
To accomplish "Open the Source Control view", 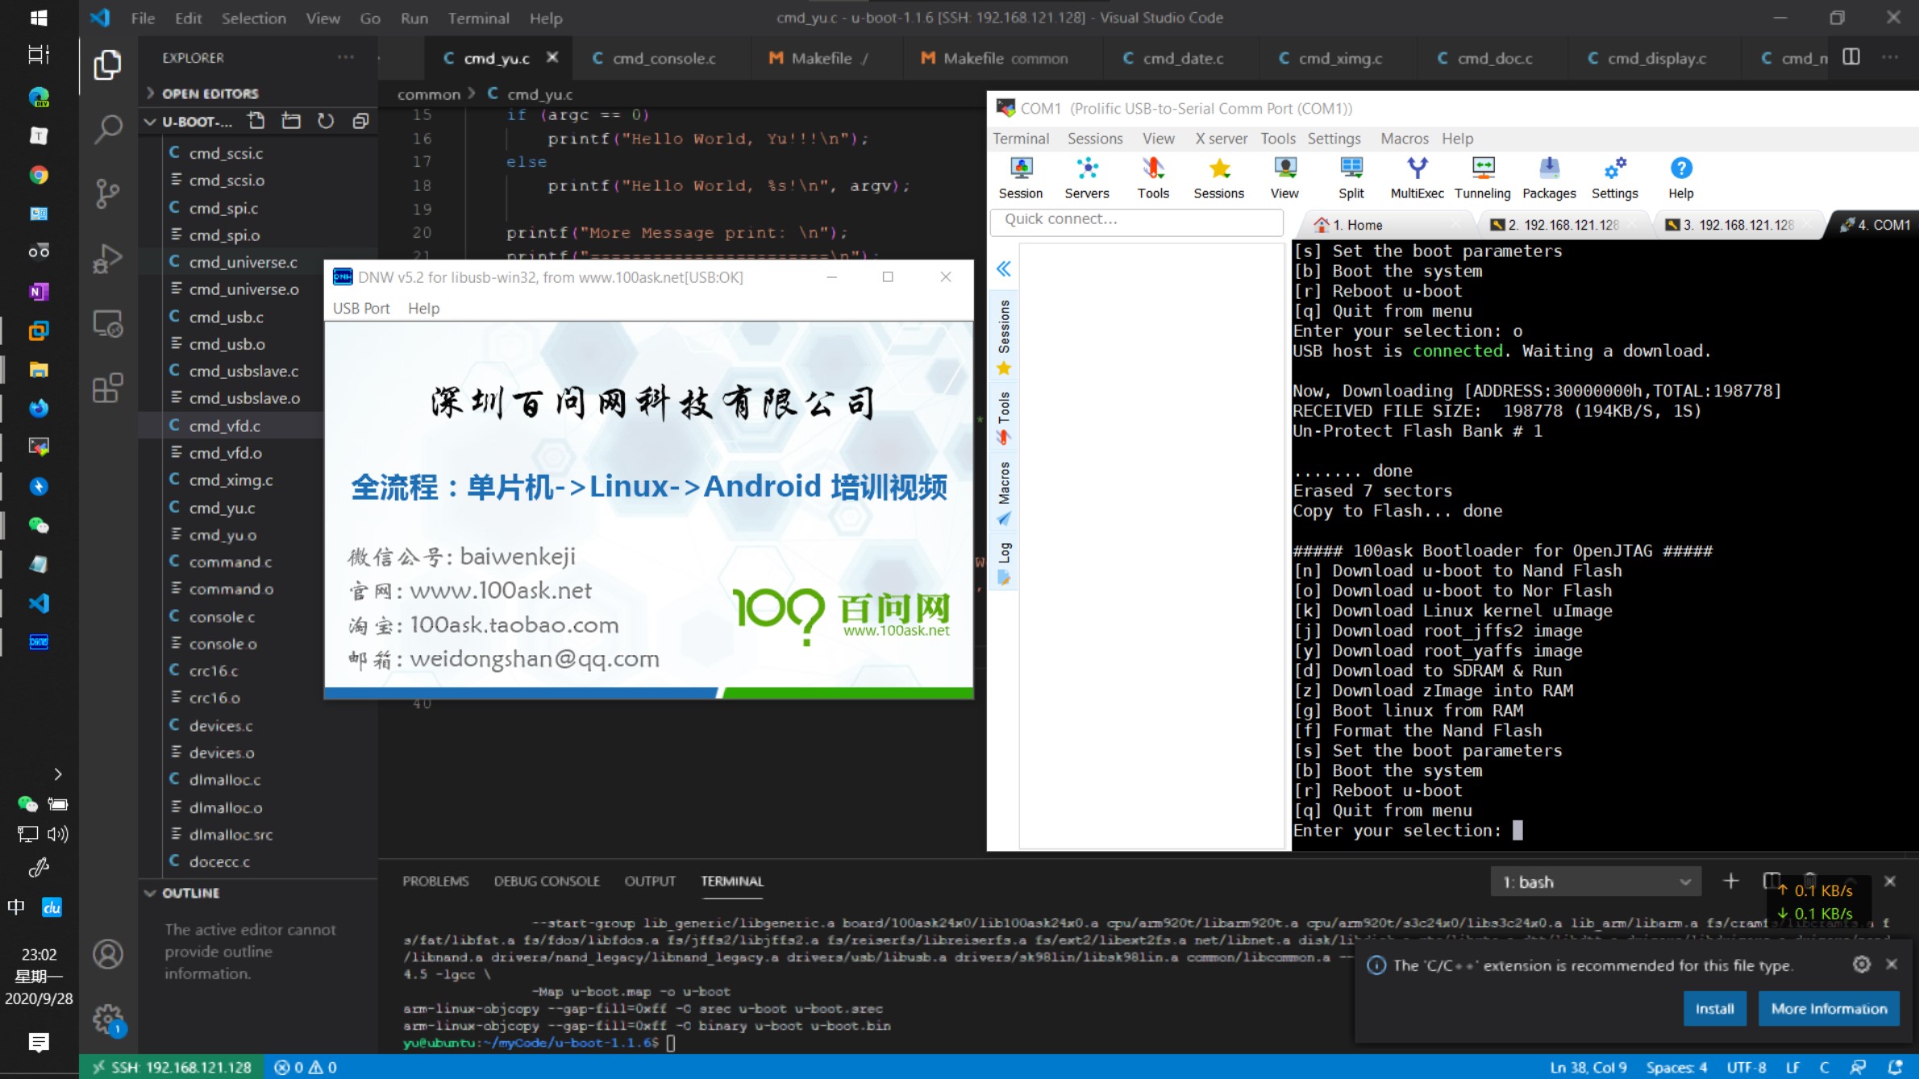I will 107,193.
